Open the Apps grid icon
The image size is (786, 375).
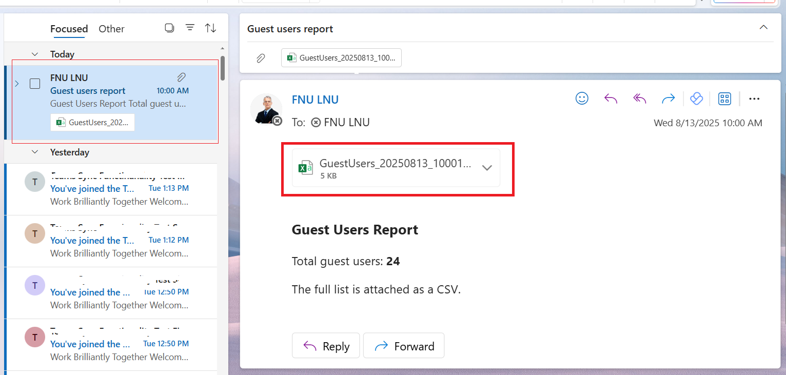[724, 98]
